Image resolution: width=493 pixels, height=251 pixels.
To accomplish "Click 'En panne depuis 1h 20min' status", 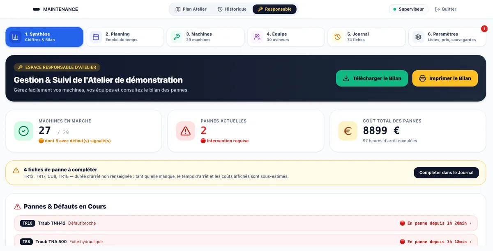I will click(x=437, y=223).
